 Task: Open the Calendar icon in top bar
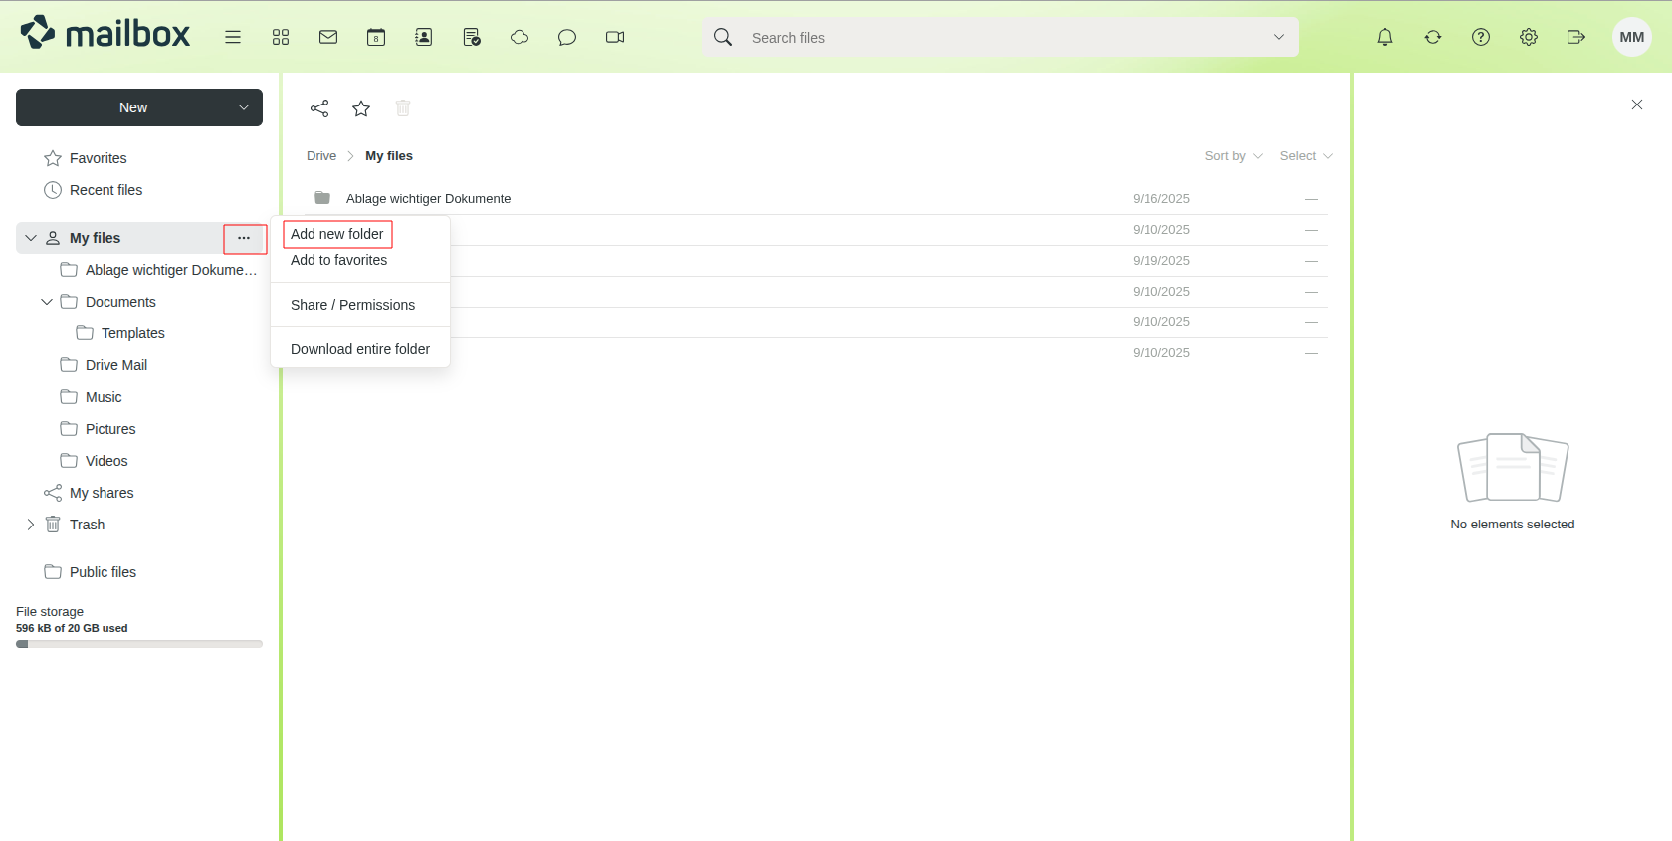click(x=376, y=37)
